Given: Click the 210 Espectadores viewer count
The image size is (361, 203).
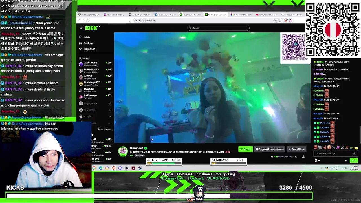Looking at the screenshot, I should (x=281, y=156).
